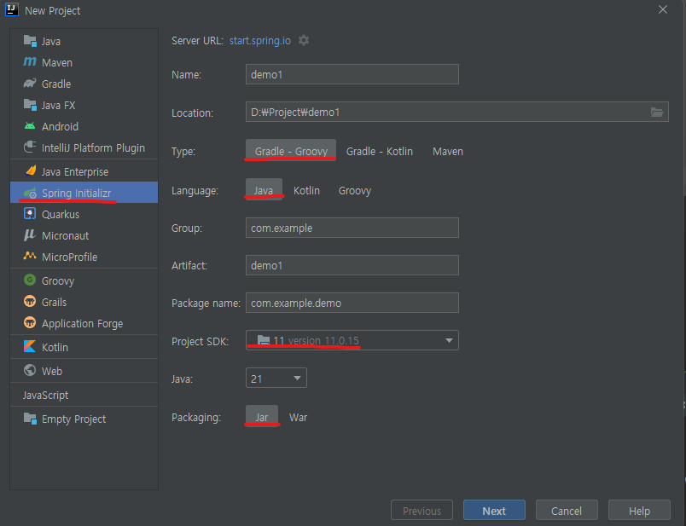Click the Web globe icon

(30, 370)
